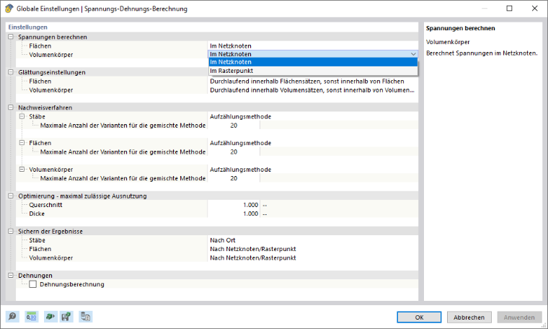Click the save settings as default icon
The image size is (548, 329).
pos(66,317)
